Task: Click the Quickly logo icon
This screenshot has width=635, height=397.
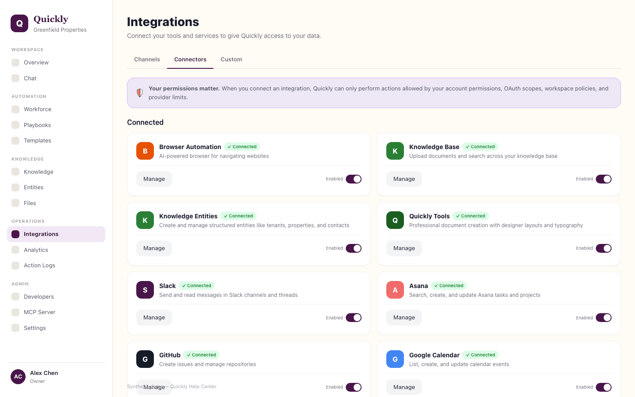Action: click(x=19, y=23)
